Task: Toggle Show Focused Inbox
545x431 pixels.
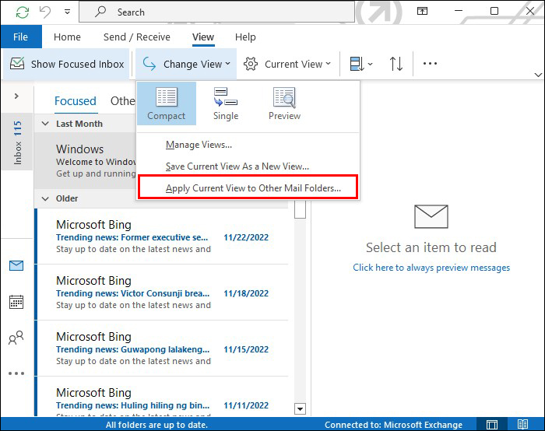Action: click(67, 64)
